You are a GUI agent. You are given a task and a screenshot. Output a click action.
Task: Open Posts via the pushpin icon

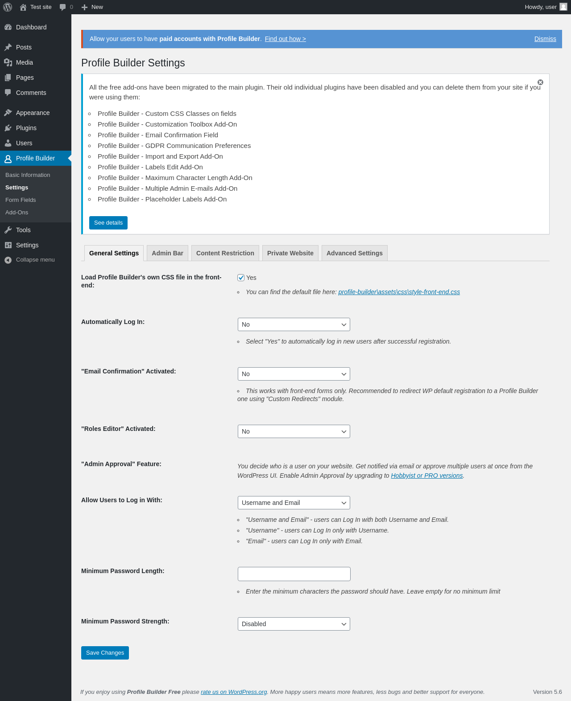tap(8, 47)
